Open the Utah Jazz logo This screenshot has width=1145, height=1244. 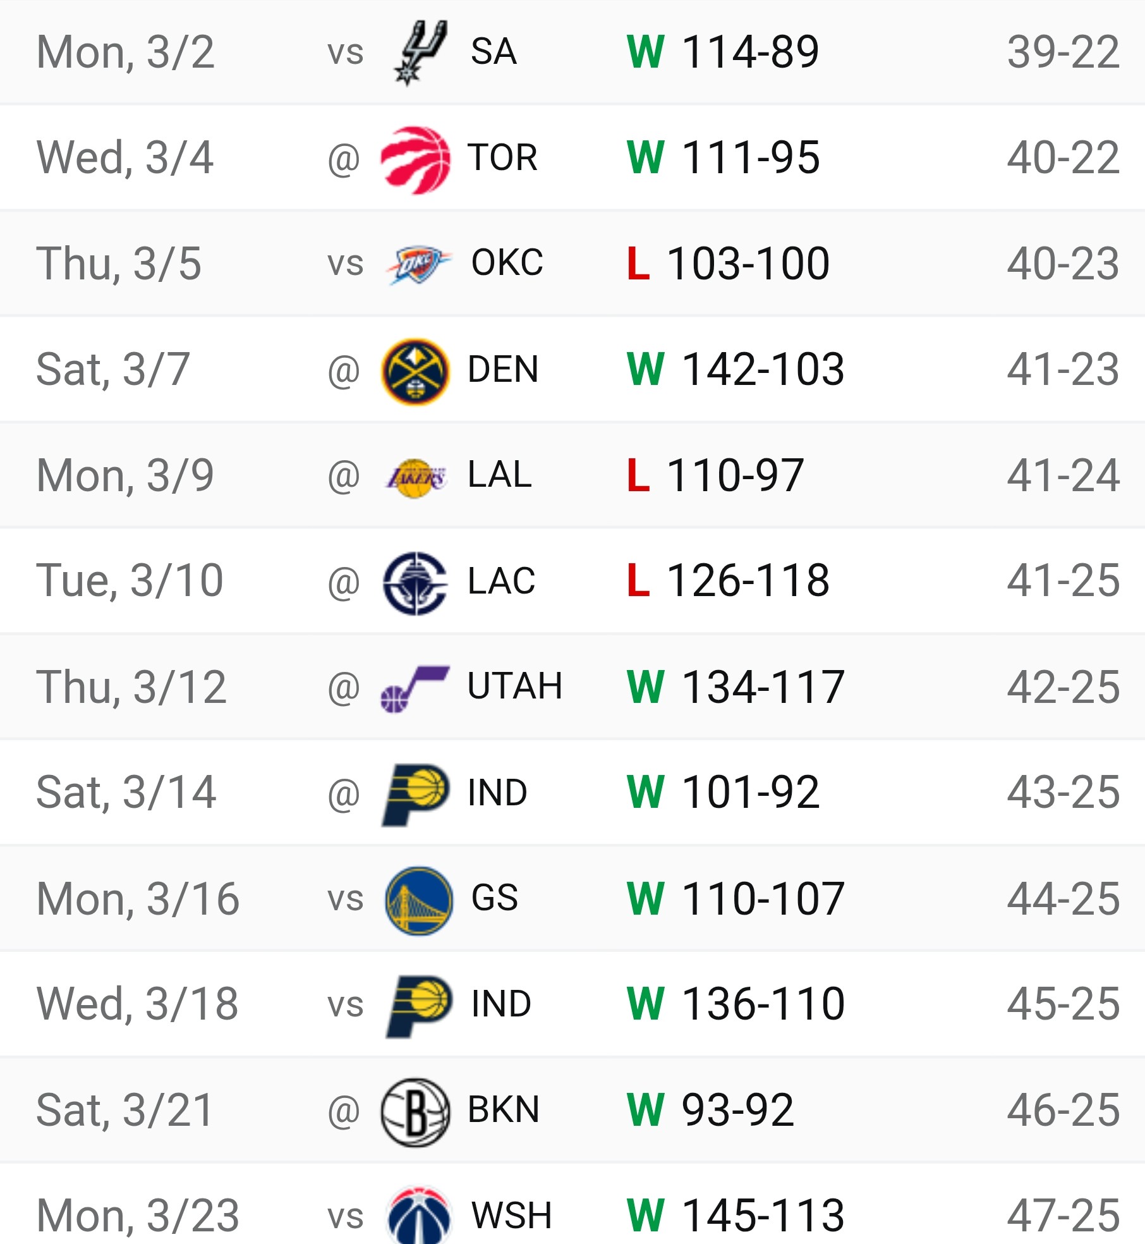(x=415, y=689)
